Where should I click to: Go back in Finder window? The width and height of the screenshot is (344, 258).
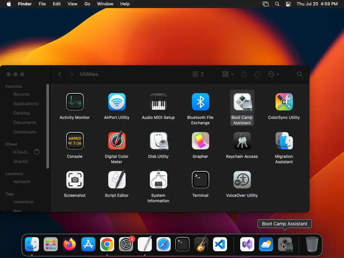click(x=59, y=74)
